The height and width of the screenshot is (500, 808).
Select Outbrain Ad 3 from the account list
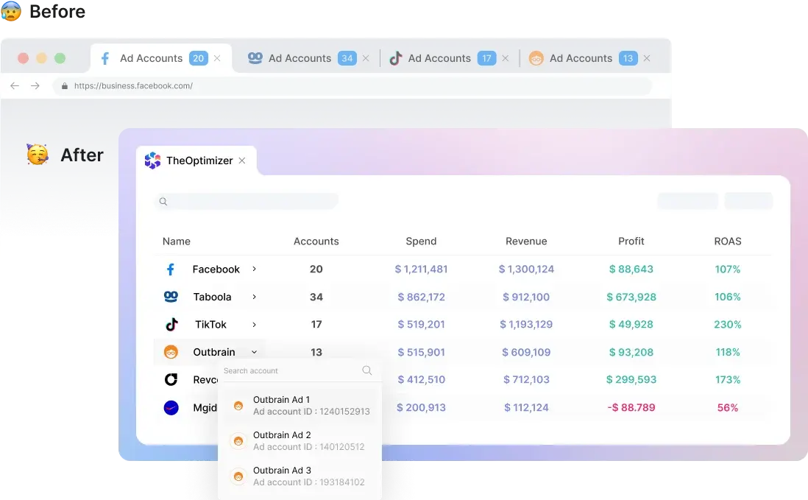point(300,477)
